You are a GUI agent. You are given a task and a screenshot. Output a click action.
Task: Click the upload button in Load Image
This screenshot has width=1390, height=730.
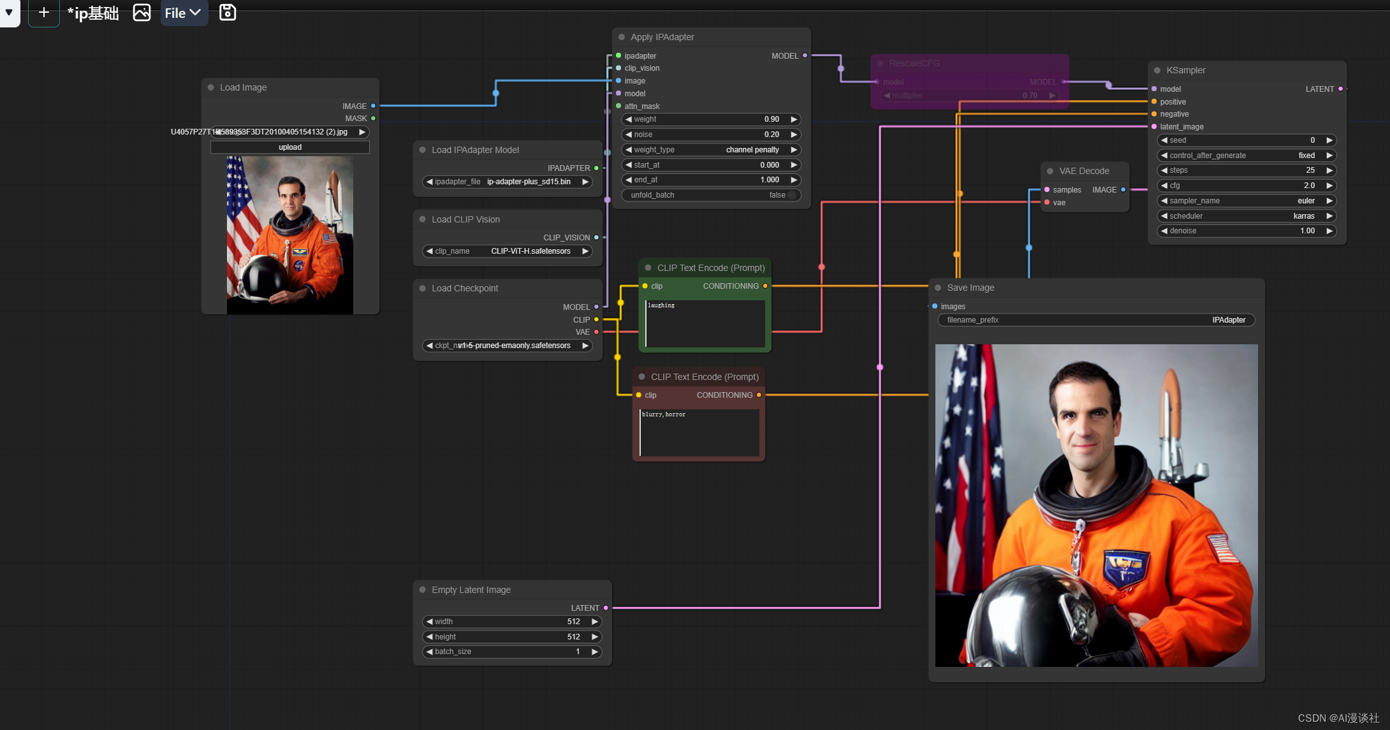point(290,147)
